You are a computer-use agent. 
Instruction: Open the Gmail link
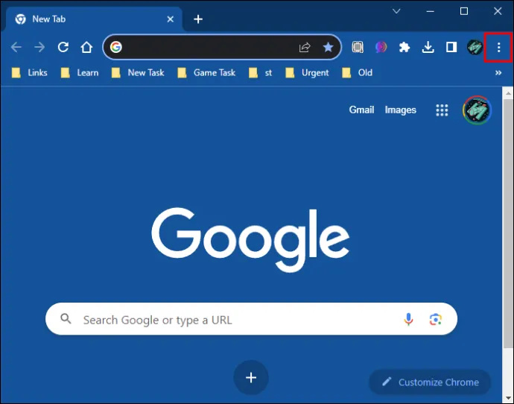point(361,110)
